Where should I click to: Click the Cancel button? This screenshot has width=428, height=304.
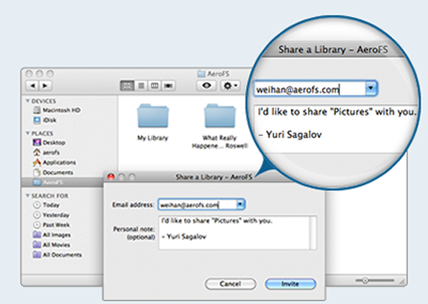pos(230,284)
